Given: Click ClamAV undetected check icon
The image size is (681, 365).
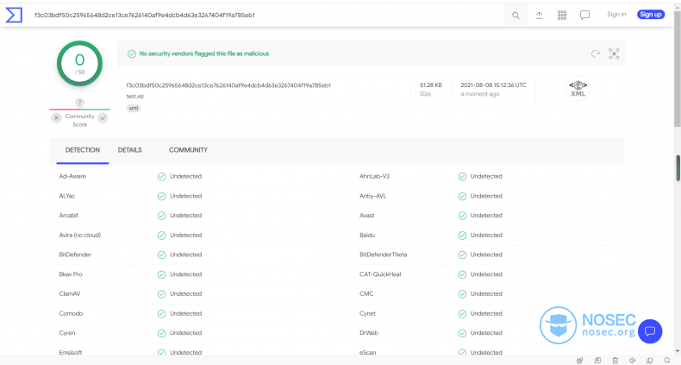Looking at the screenshot, I should tap(161, 294).
